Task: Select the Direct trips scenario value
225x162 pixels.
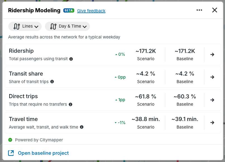Action: (x=146, y=96)
